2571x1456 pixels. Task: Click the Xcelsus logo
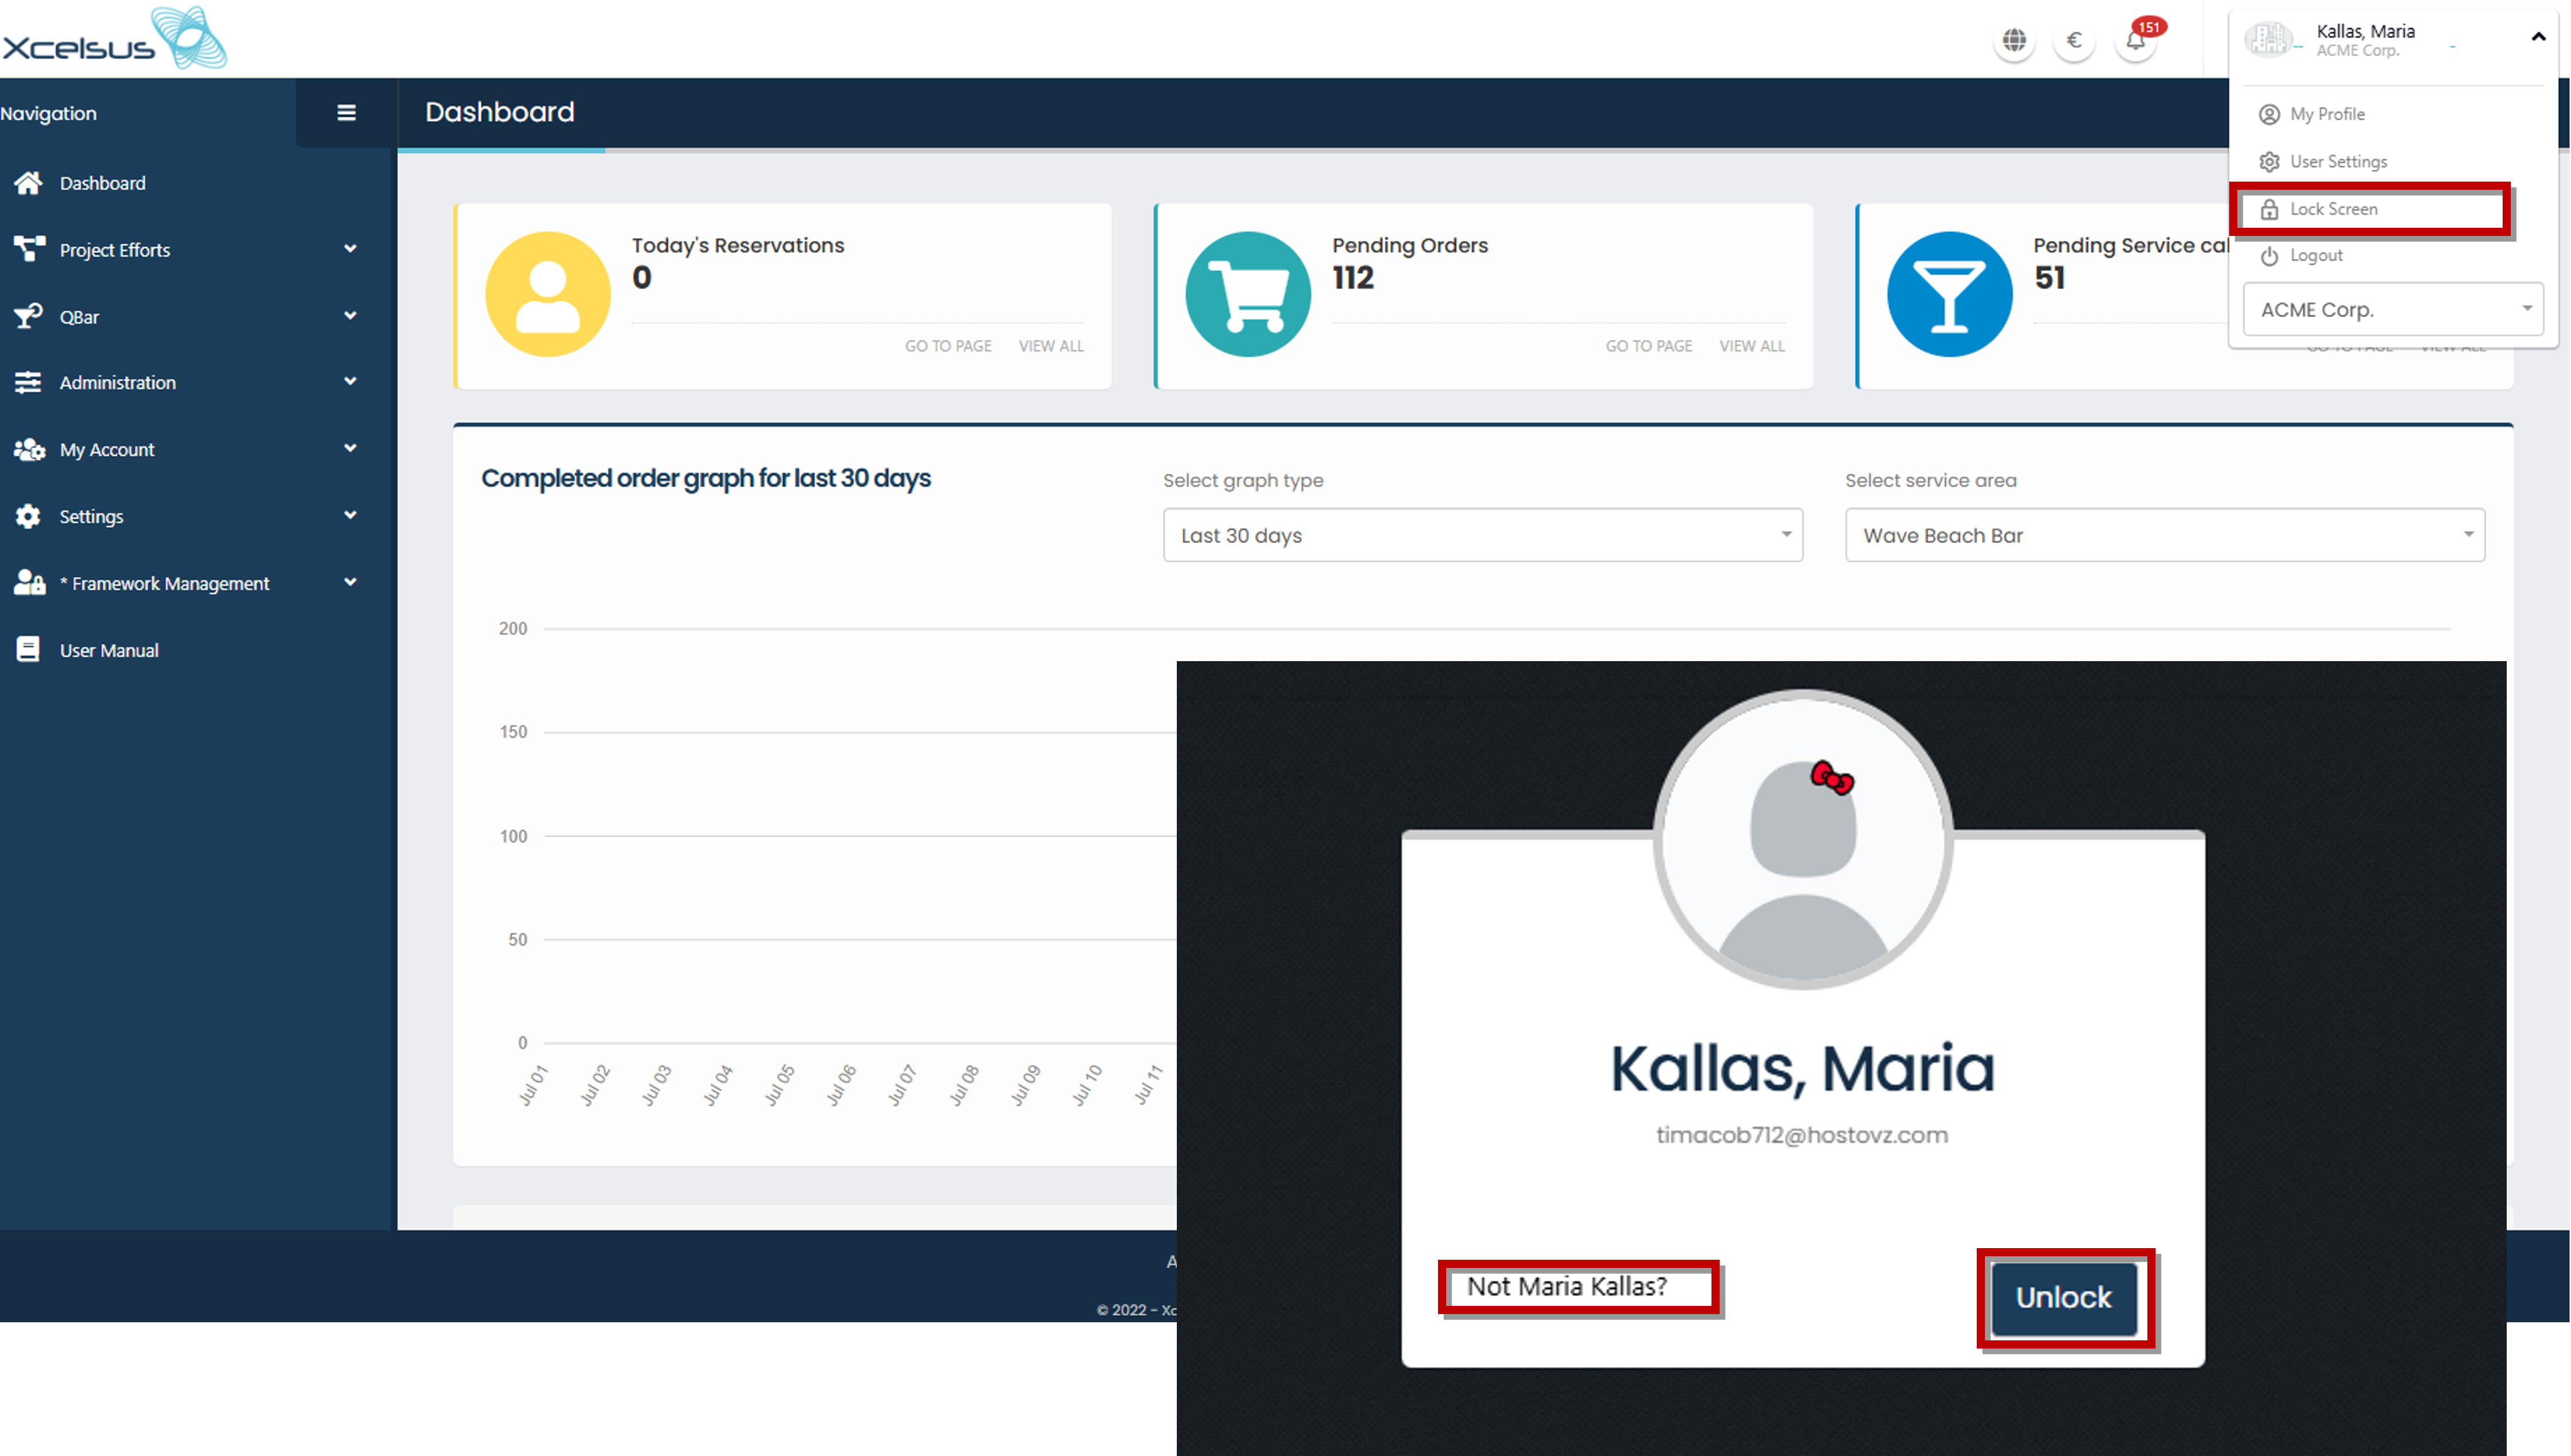point(114,38)
